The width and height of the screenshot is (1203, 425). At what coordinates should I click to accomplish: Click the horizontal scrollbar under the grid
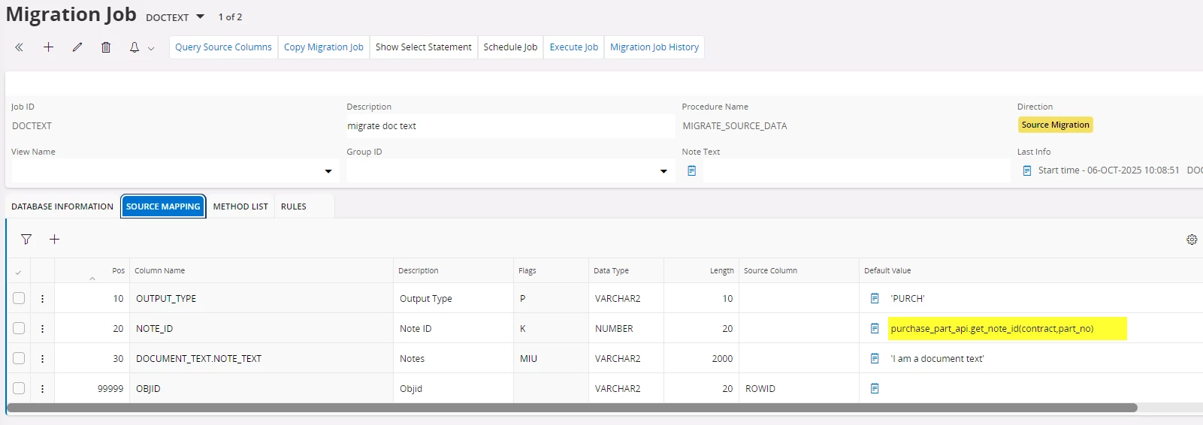(571, 408)
